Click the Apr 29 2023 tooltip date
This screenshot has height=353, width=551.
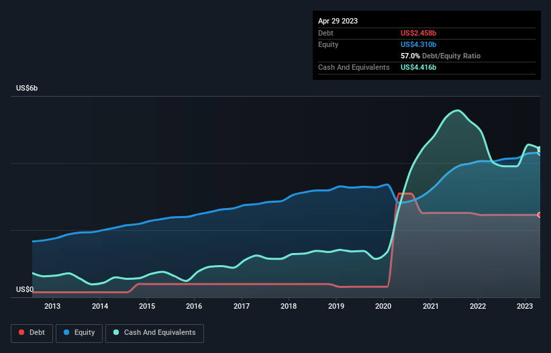pyautogui.click(x=338, y=21)
